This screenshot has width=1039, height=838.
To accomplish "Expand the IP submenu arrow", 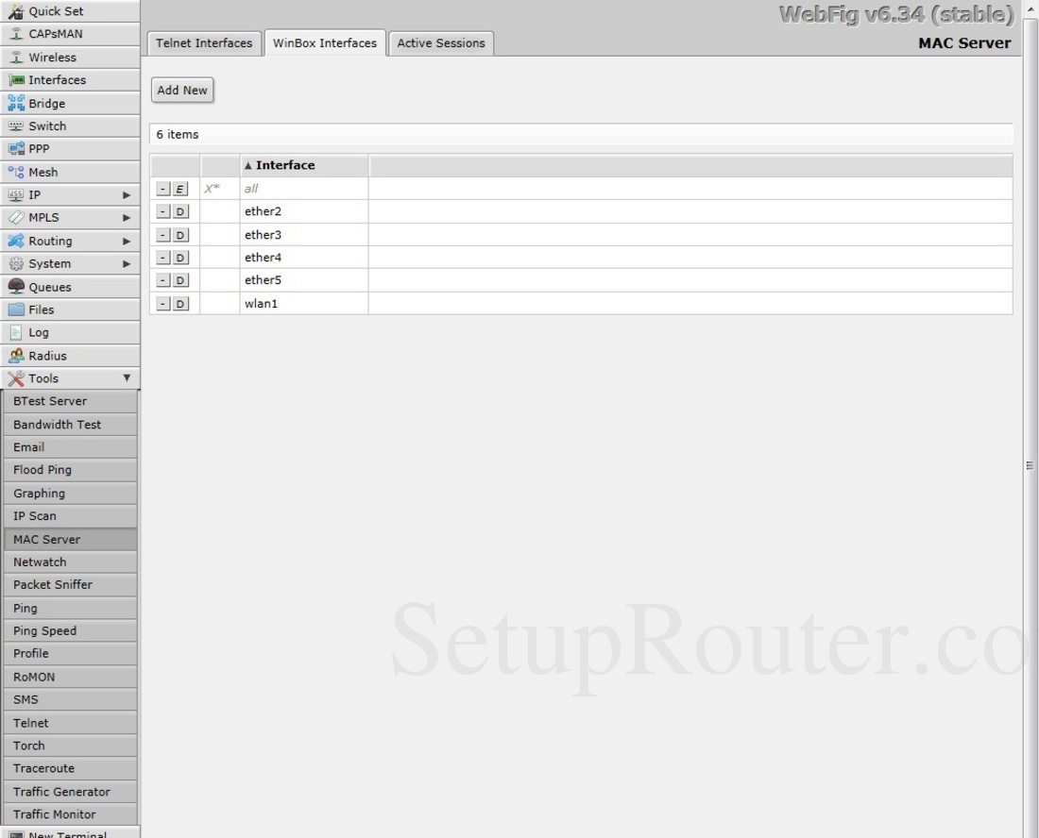I will point(127,195).
